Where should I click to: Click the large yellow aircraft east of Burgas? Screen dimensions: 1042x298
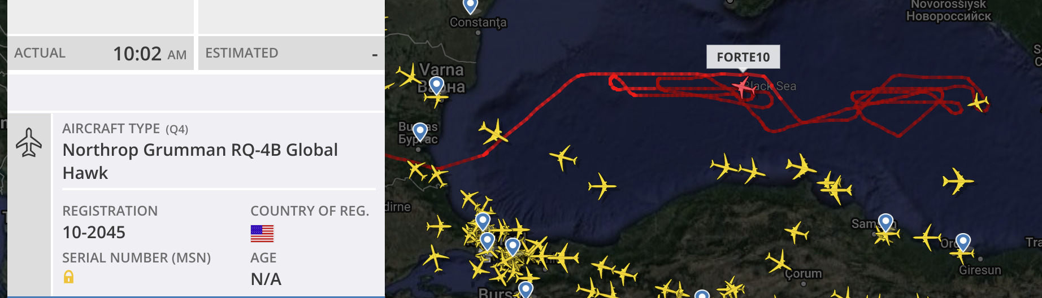point(493,132)
